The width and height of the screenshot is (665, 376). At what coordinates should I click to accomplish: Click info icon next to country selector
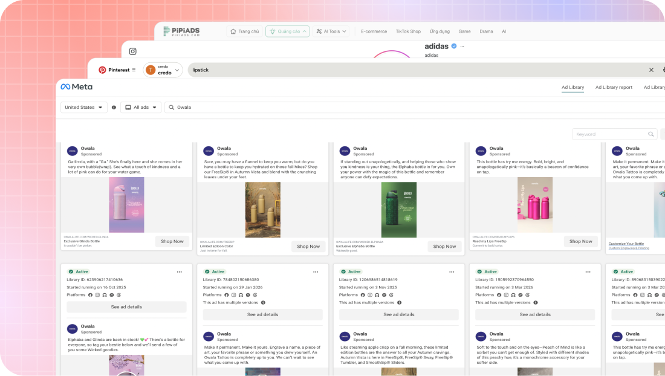114,107
